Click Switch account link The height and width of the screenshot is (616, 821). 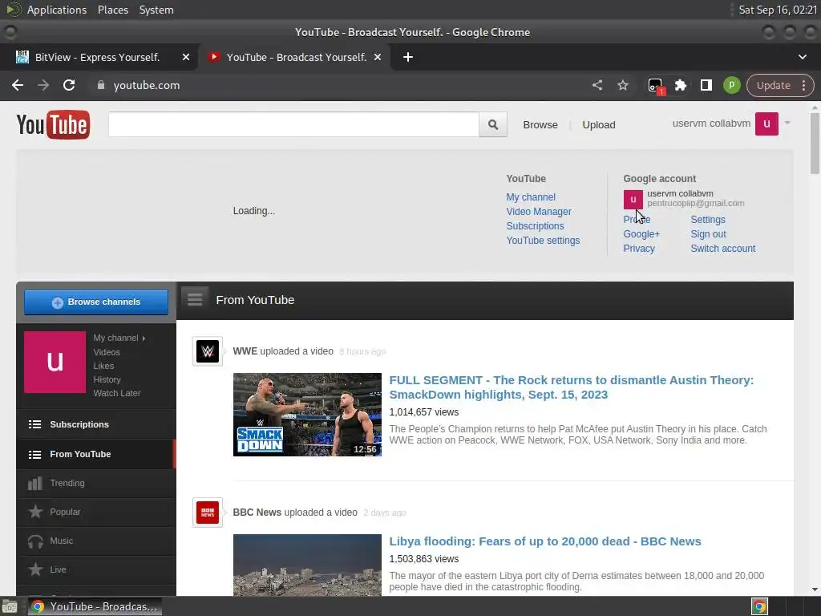point(723,249)
